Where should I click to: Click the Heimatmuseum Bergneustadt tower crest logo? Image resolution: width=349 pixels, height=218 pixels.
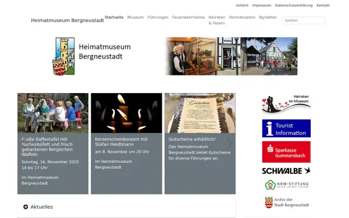point(63,56)
